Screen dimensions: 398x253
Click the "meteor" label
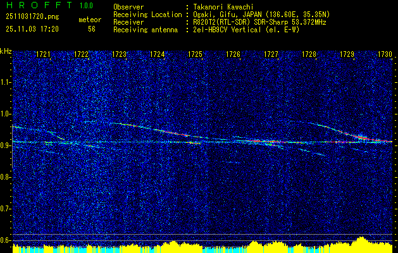point(90,20)
